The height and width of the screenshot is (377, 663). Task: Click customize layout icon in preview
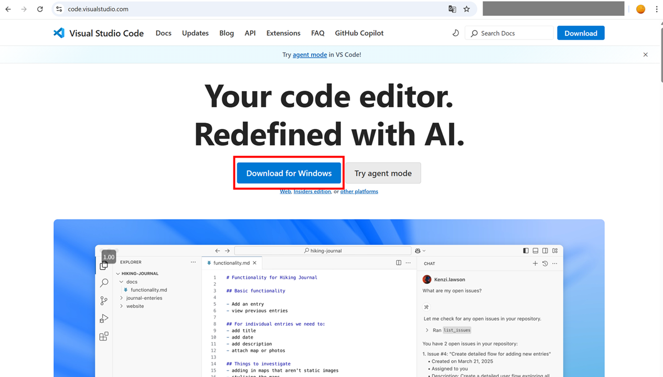point(554,251)
